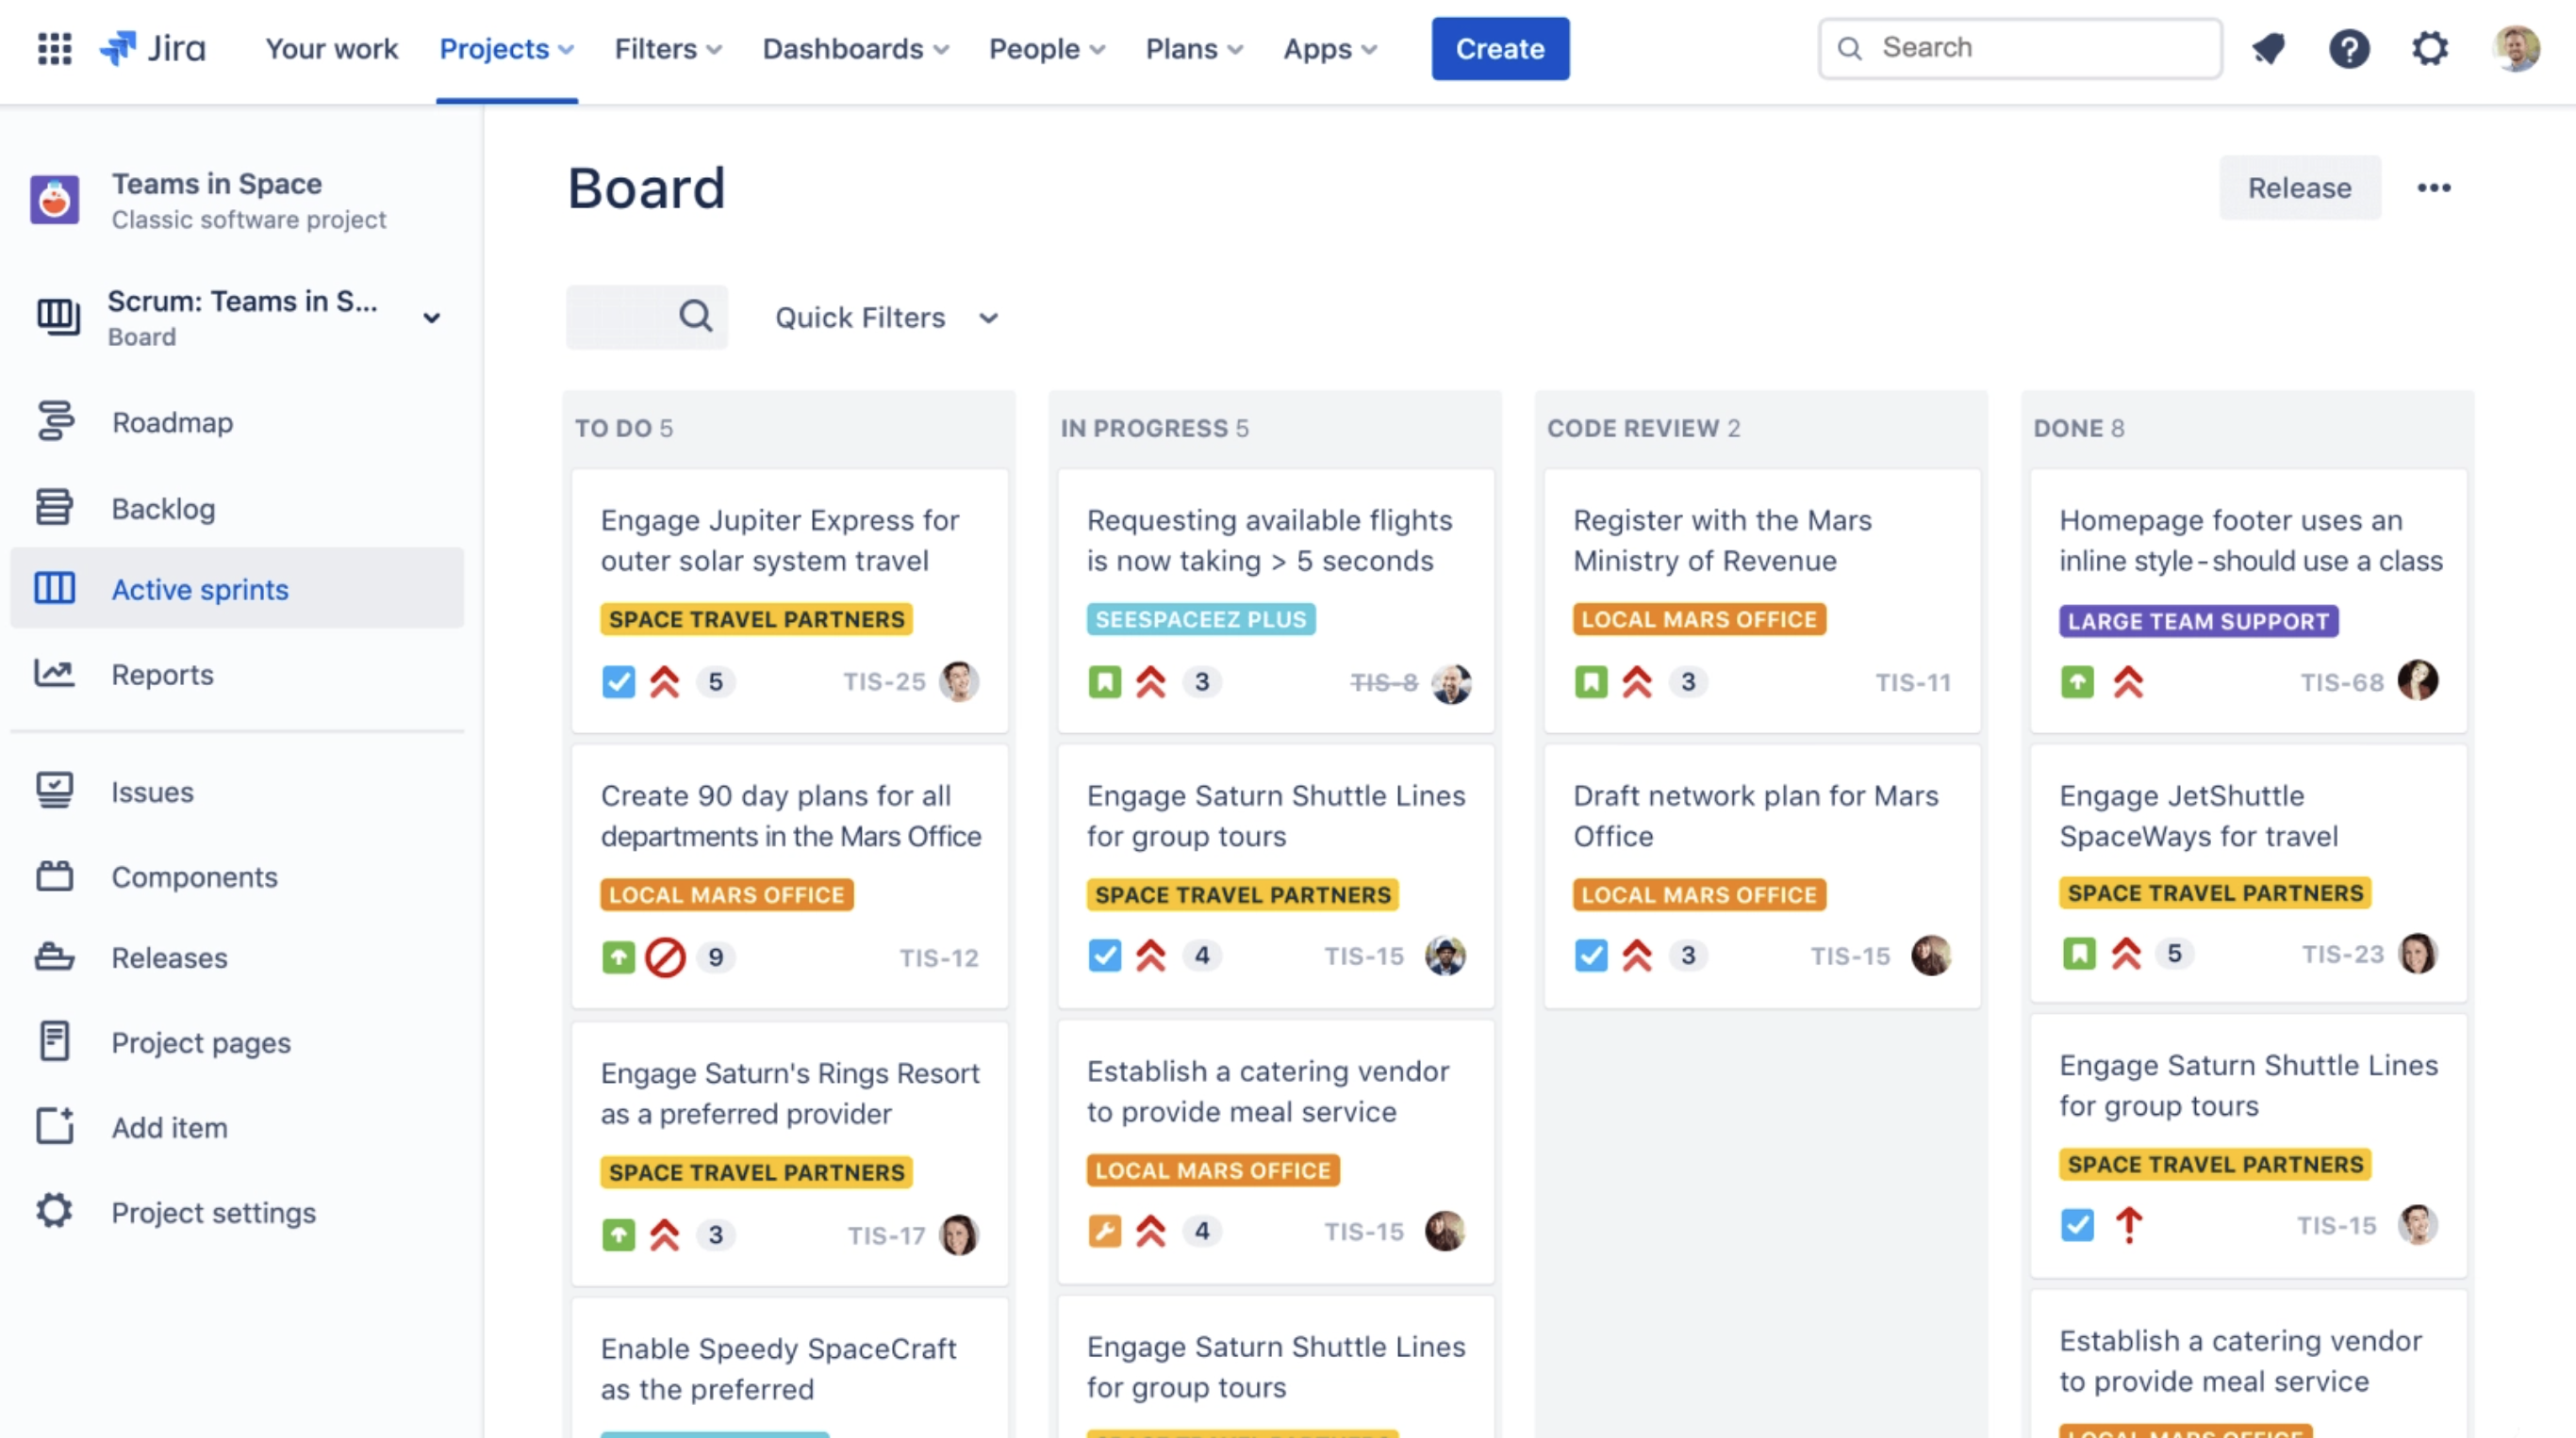Click the Create button
This screenshot has width=2576, height=1438.
(1499, 48)
